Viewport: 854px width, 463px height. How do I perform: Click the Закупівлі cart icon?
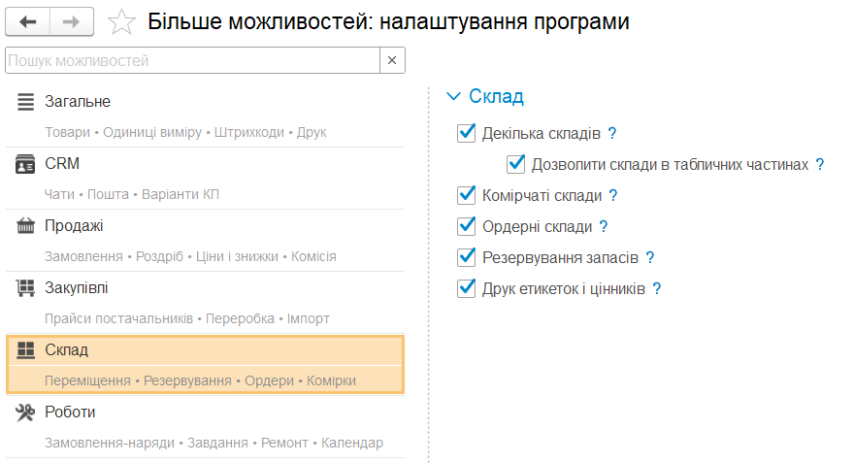pos(25,287)
